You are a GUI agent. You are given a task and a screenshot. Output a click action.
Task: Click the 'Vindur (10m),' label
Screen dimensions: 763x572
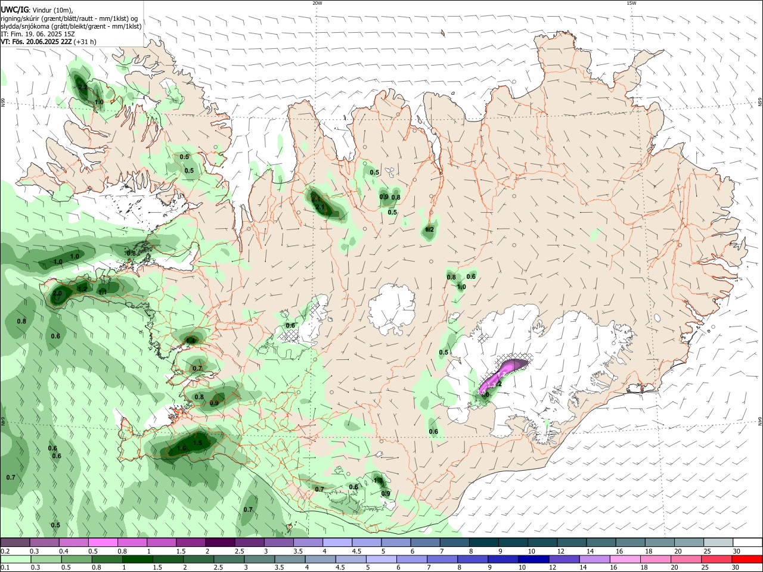[x=52, y=11]
